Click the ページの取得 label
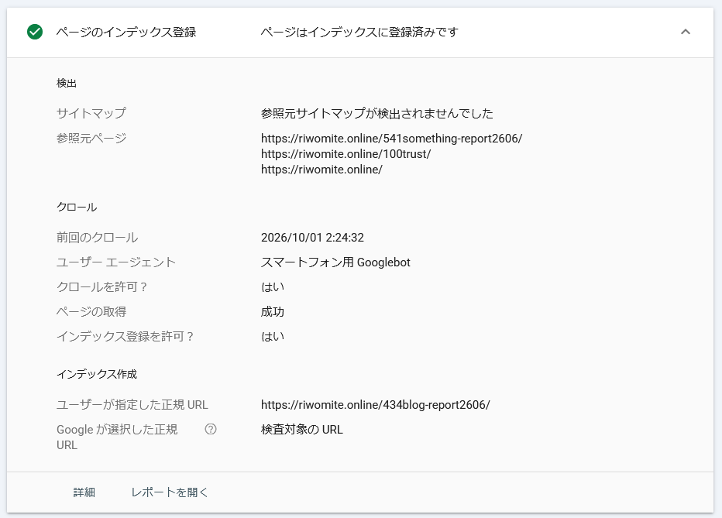This screenshot has width=722, height=518. [91, 312]
